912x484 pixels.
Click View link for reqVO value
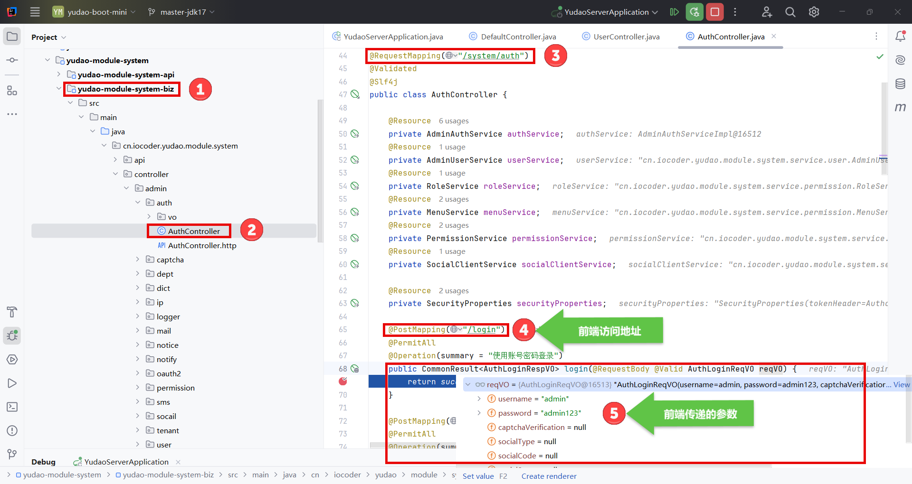coord(902,384)
